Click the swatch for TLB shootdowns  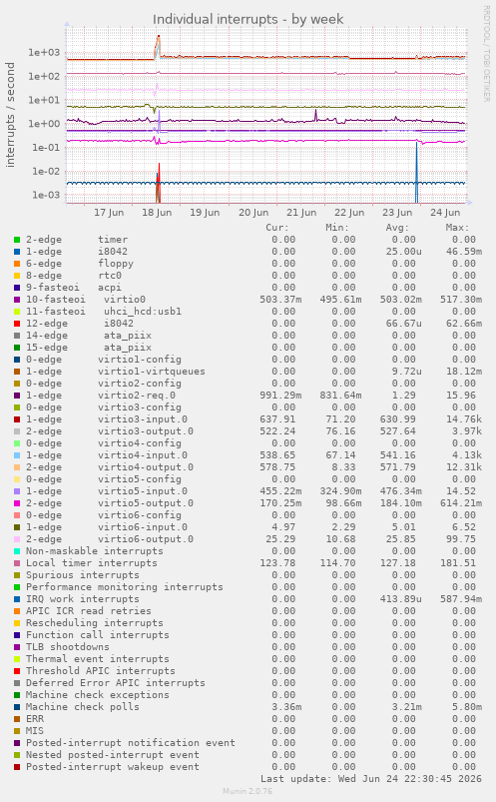pos(17,647)
